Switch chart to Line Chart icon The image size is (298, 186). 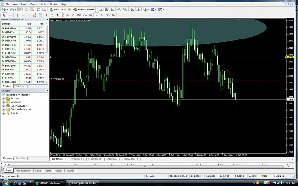point(113,10)
